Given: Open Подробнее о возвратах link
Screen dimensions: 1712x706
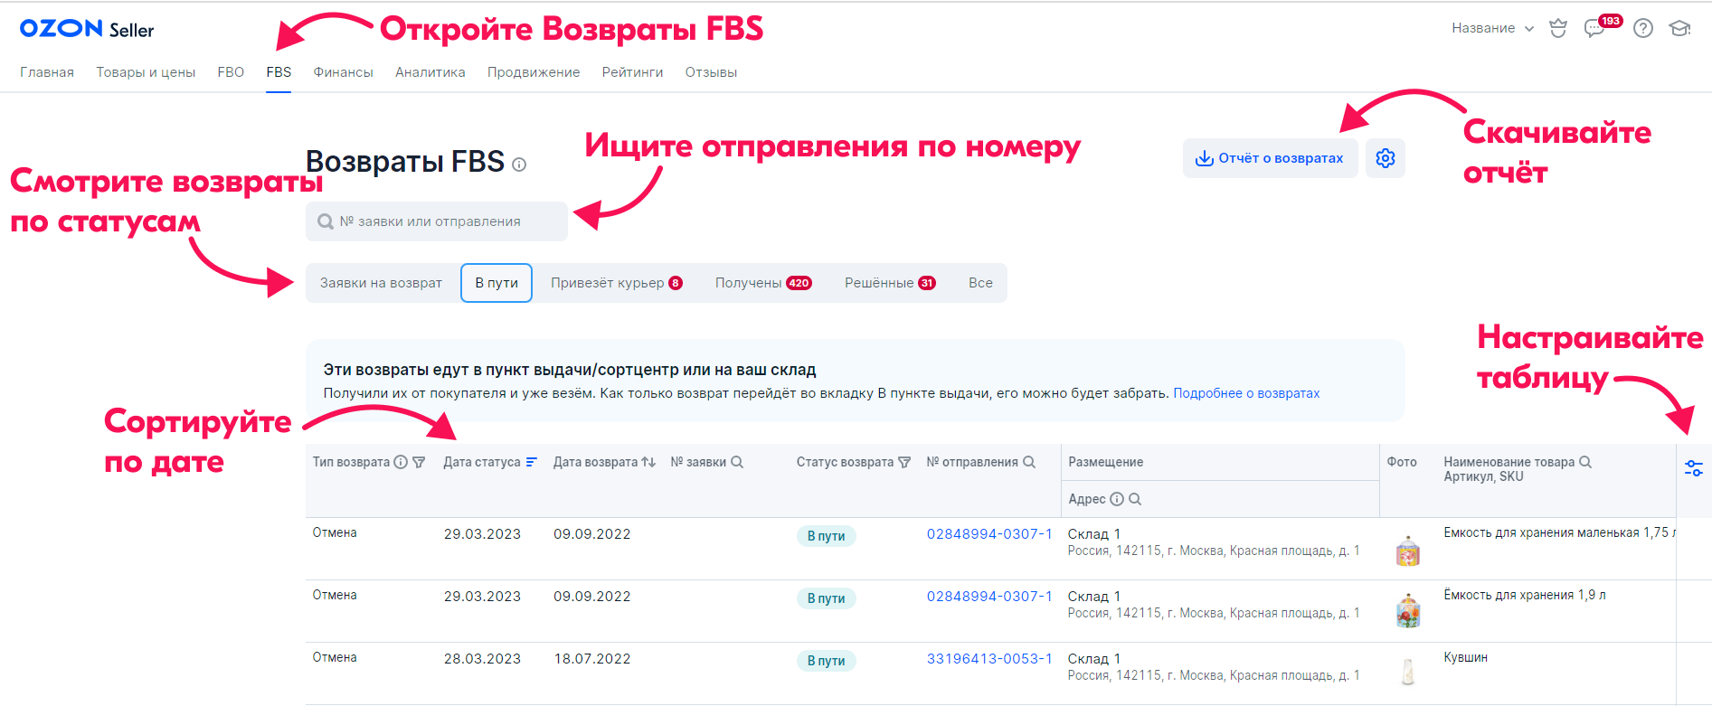Looking at the screenshot, I should [1246, 393].
